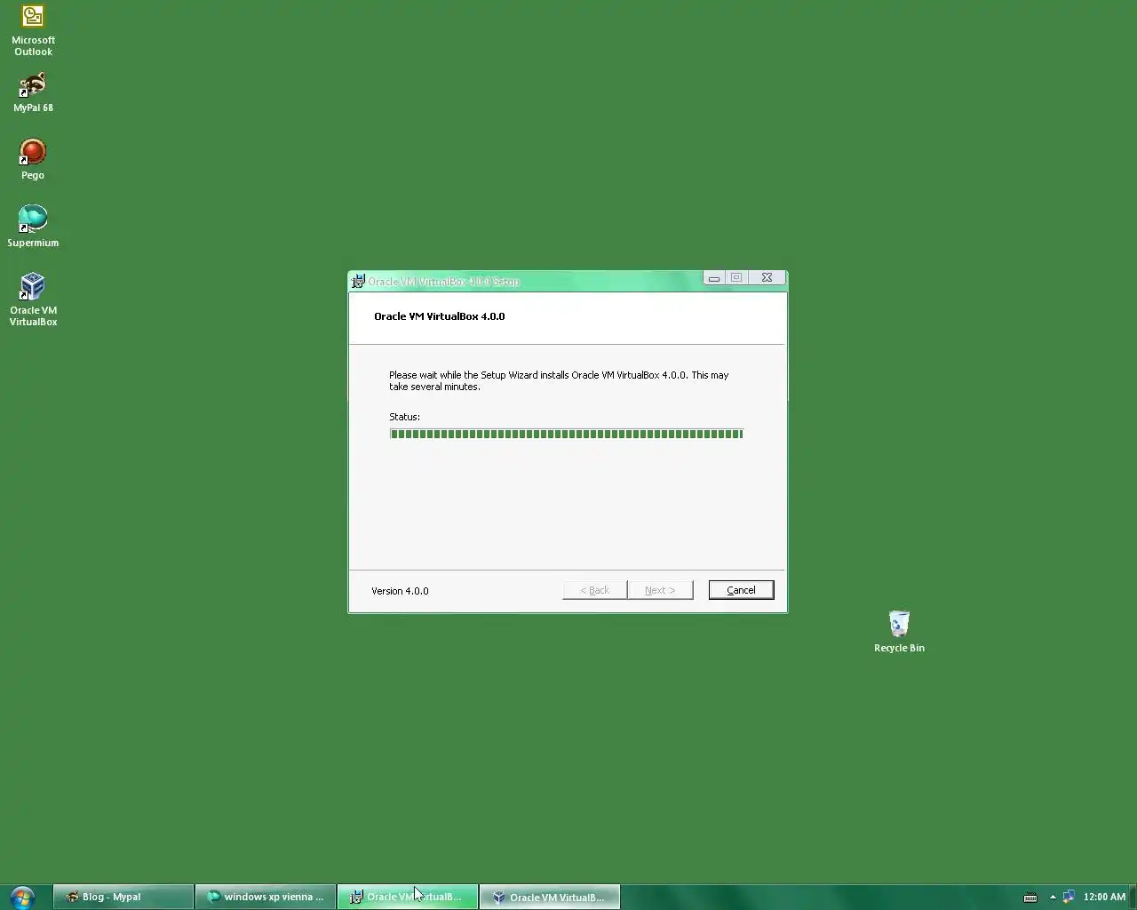Click the disabled Back button in setup
The width and height of the screenshot is (1137, 910).
(x=594, y=590)
